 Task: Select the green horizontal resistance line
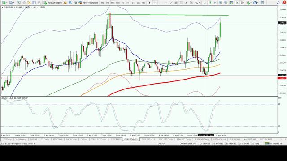click(167, 15)
